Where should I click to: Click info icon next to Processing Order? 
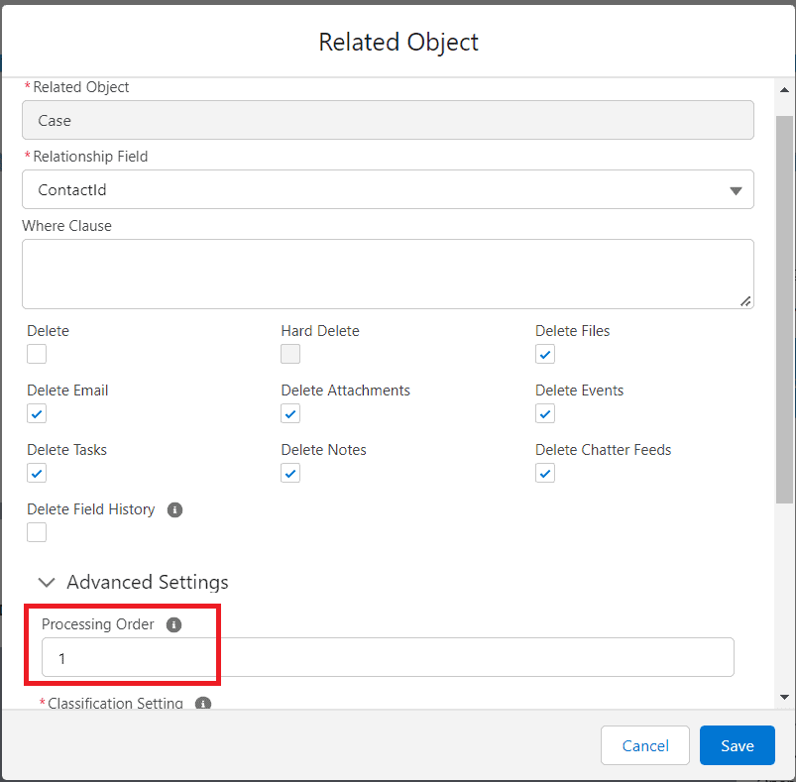coord(174,624)
